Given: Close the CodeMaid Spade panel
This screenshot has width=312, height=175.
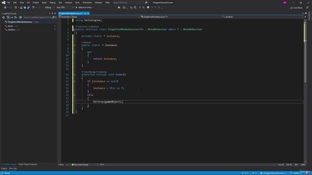Looking at the screenshot, I should (x=55, y=14).
